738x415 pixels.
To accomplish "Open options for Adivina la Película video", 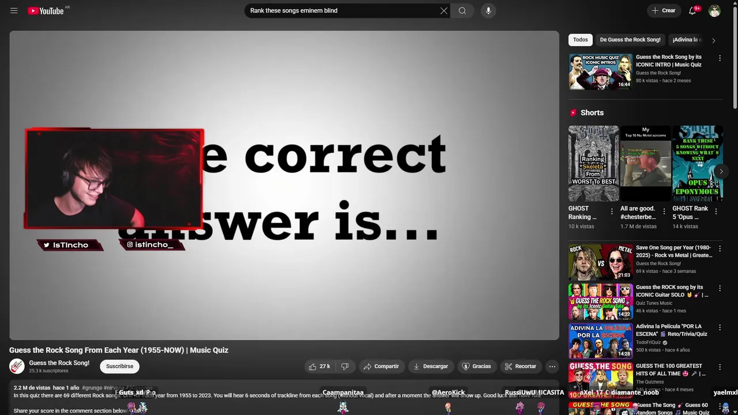I will click(720, 327).
